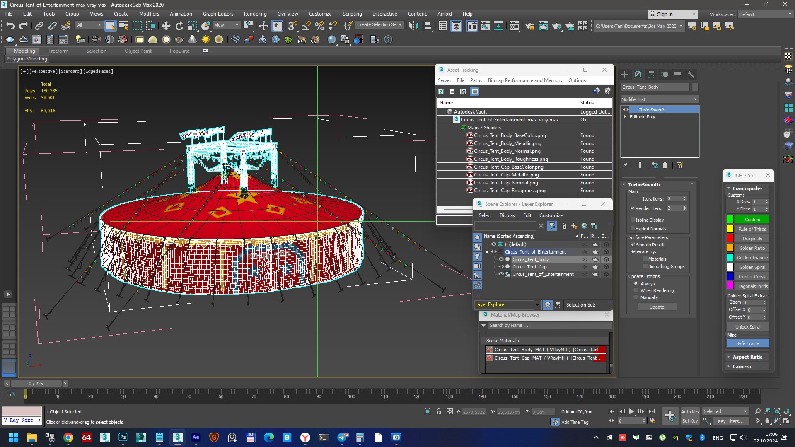Select the Always update option
The width and height of the screenshot is (795, 447).
636,284
